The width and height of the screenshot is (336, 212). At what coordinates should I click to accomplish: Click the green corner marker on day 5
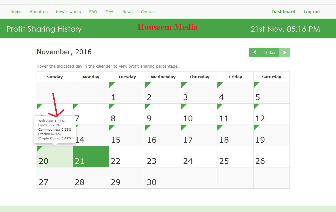[256, 84]
